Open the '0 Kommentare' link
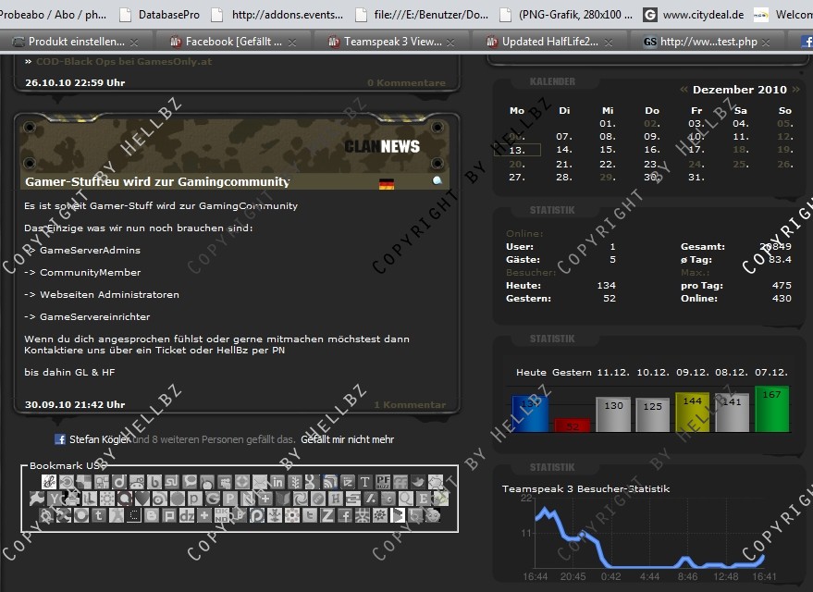The width and height of the screenshot is (813, 592). pos(406,82)
